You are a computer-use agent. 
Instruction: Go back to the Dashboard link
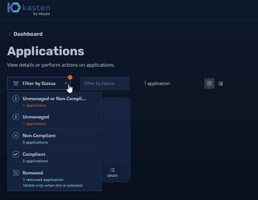(x=28, y=34)
